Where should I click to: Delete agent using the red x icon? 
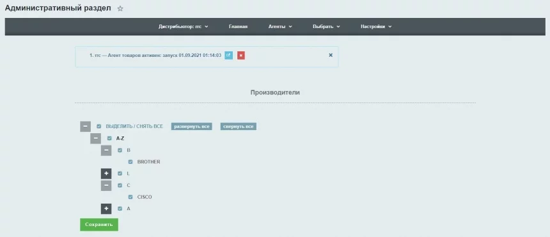tap(241, 55)
